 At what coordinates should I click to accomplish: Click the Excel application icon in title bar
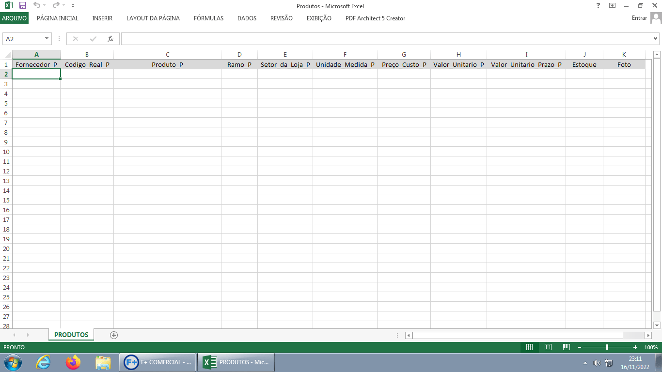8,5
